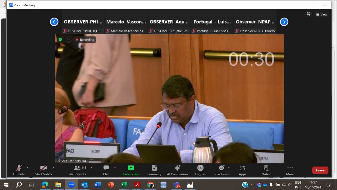
Task: Expand video options arrow next to Start Video
Action: pos(53,168)
